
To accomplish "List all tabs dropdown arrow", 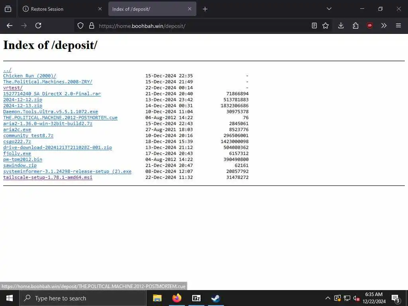I will coord(329,9).
